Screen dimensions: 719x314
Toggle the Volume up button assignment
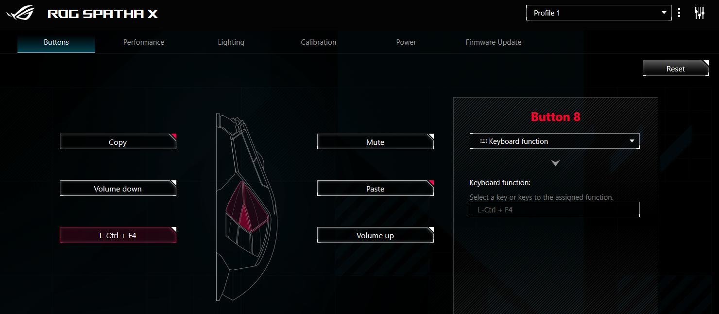click(375, 235)
